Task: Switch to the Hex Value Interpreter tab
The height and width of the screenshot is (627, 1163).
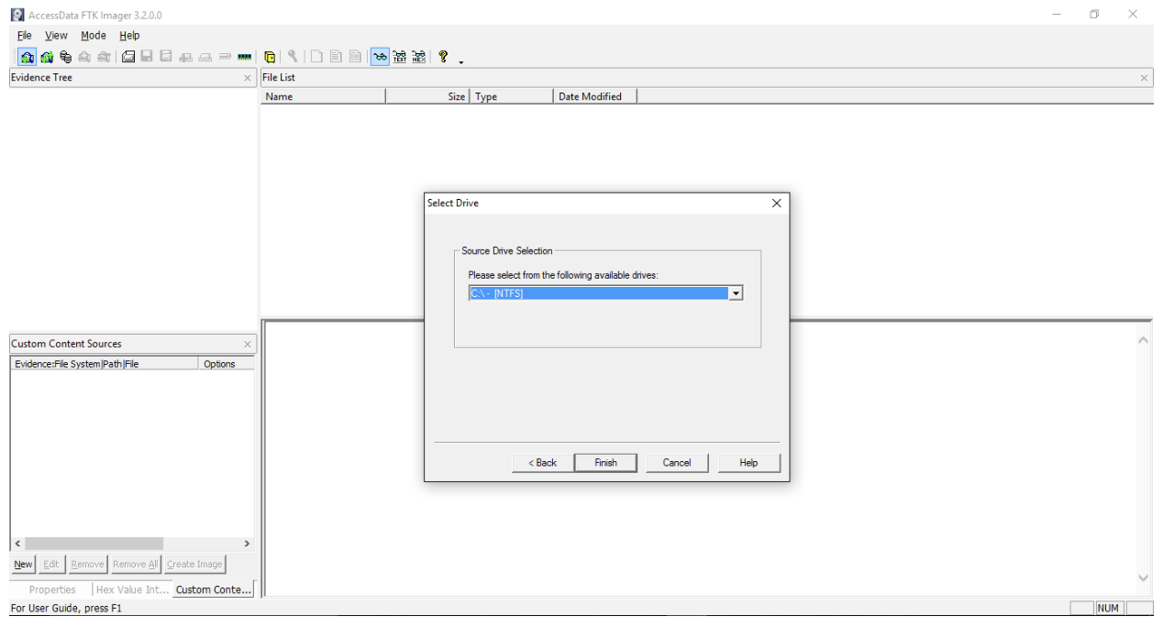Action: pos(133,589)
